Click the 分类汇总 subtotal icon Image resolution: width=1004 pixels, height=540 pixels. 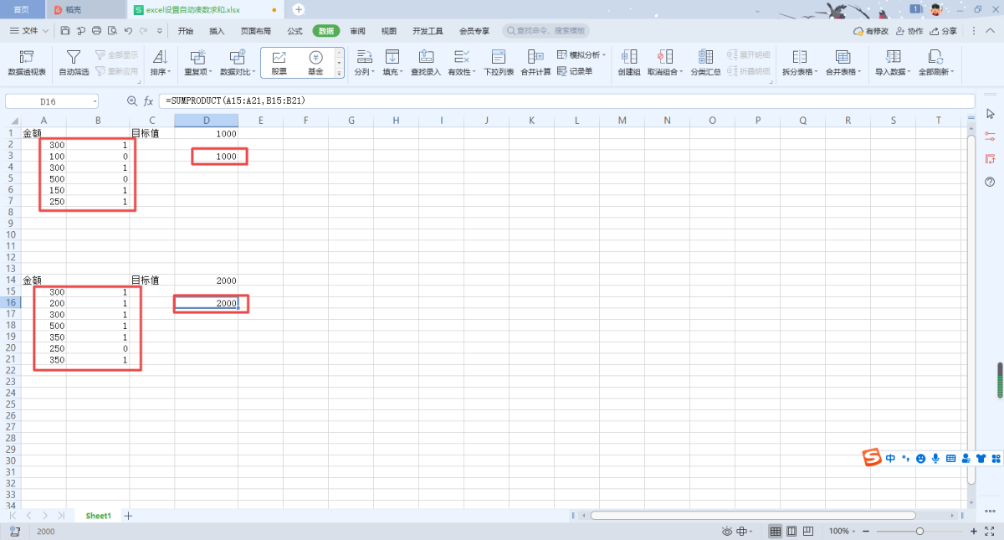(x=705, y=62)
